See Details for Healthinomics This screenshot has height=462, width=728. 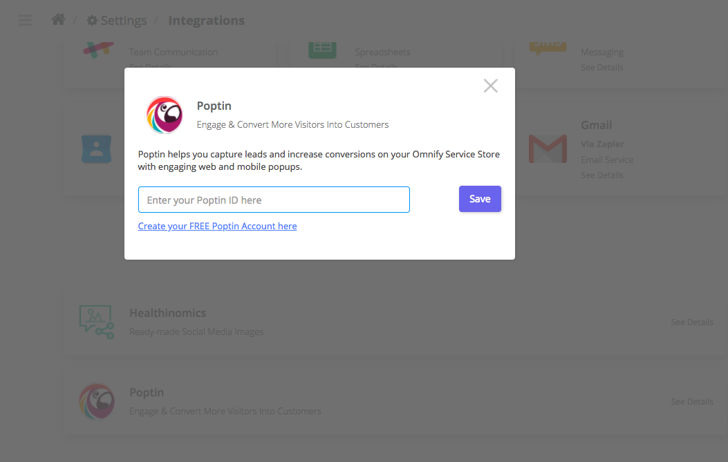tap(692, 322)
